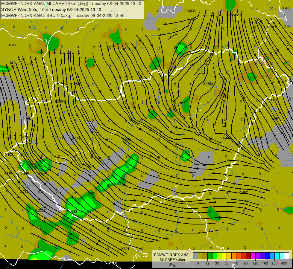Click the MLCAPE0-3km title line at the top
293x269 pixels.
click(x=71, y=4)
